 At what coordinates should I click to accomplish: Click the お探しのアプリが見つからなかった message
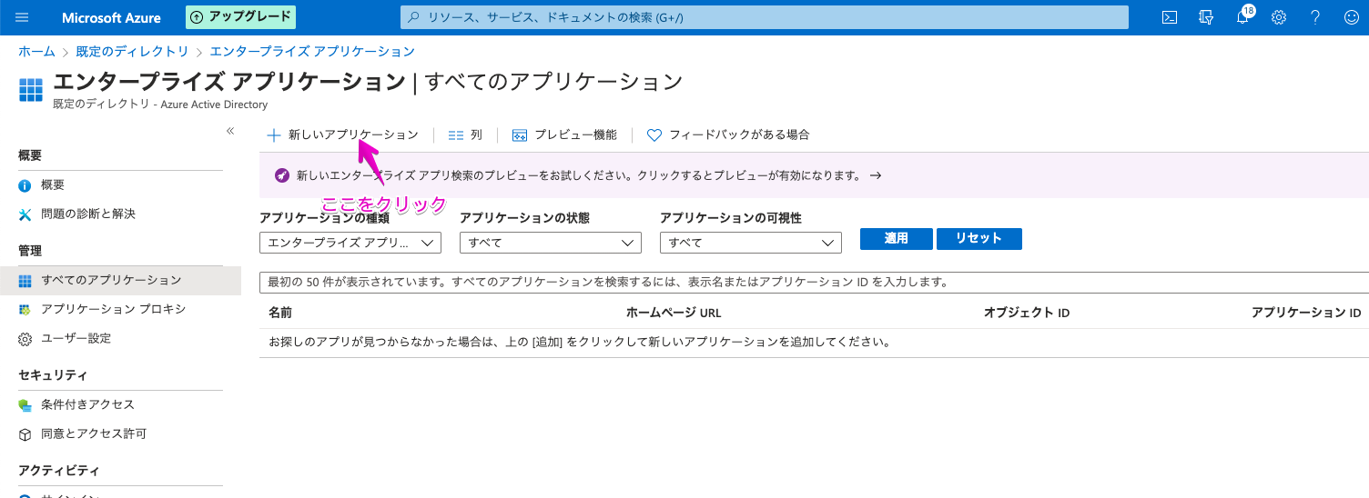[579, 343]
